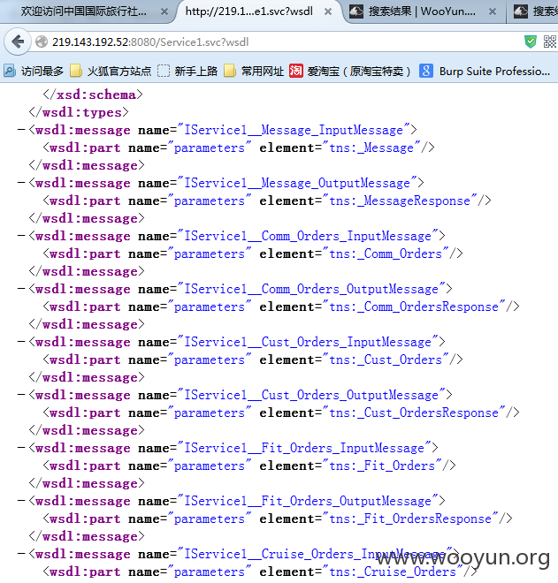
Task: Click the name IService1__Cust_Orders_InputMessage value
Action: 308,342
